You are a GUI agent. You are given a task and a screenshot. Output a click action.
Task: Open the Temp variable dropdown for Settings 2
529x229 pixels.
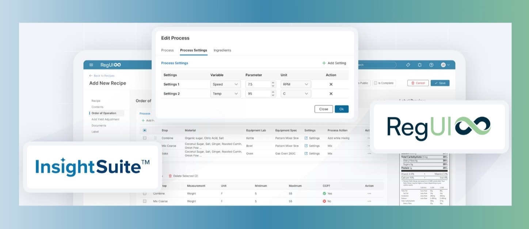tap(226, 94)
